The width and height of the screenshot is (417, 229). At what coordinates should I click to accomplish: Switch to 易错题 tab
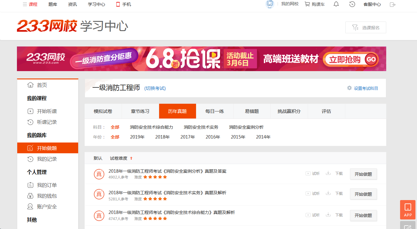252,111
